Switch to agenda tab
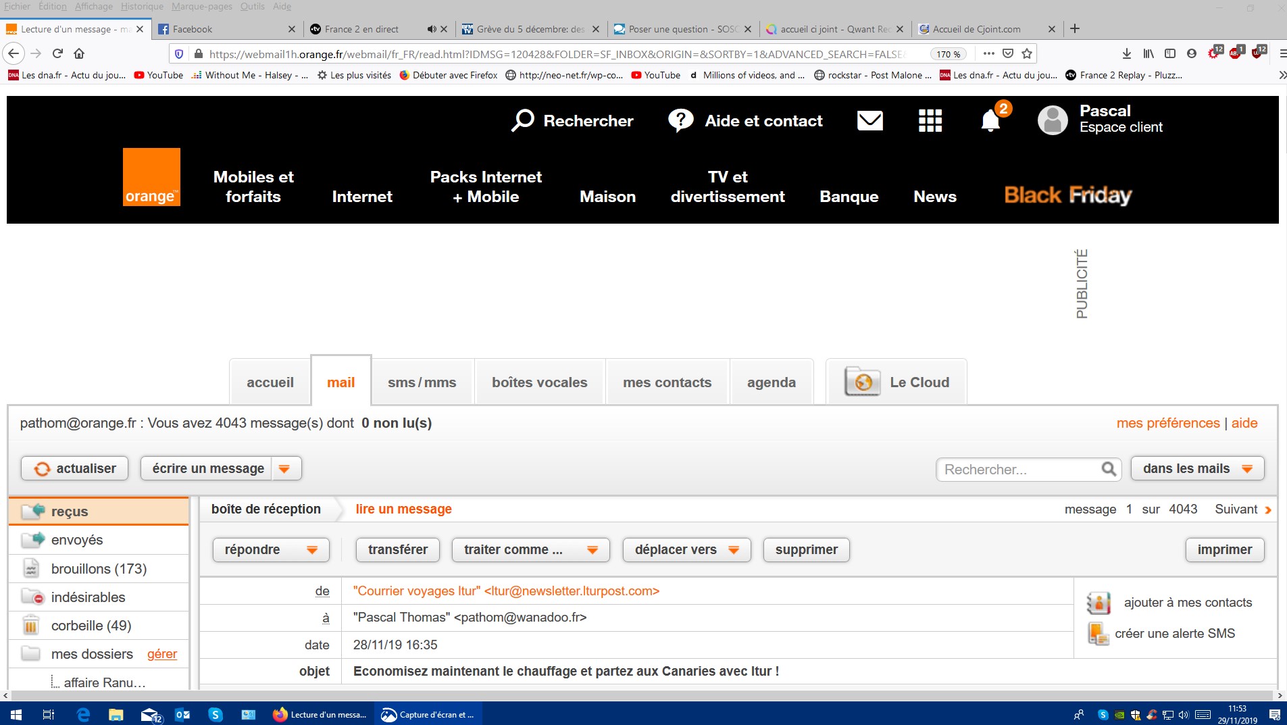Image resolution: width=1287 pixels, height=725 pixels. [772, 382]
